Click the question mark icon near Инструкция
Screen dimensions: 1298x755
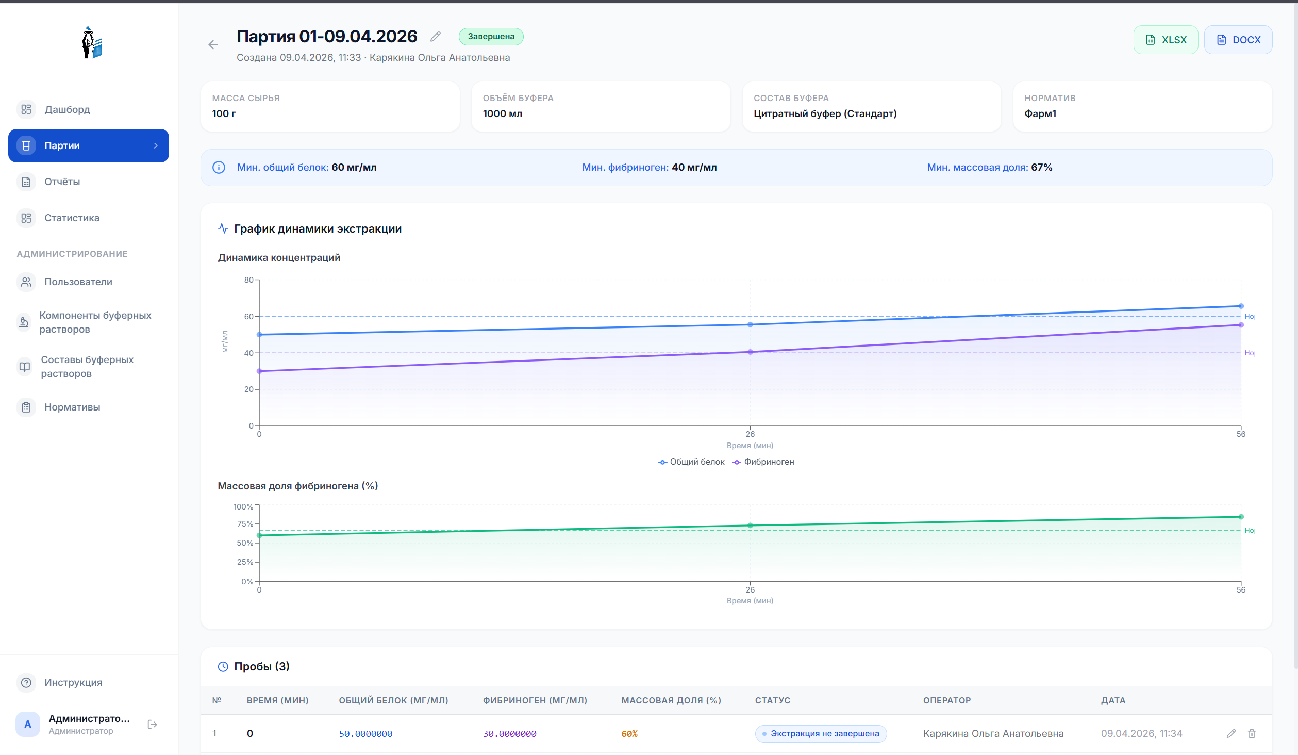click(x=26, y=682)
